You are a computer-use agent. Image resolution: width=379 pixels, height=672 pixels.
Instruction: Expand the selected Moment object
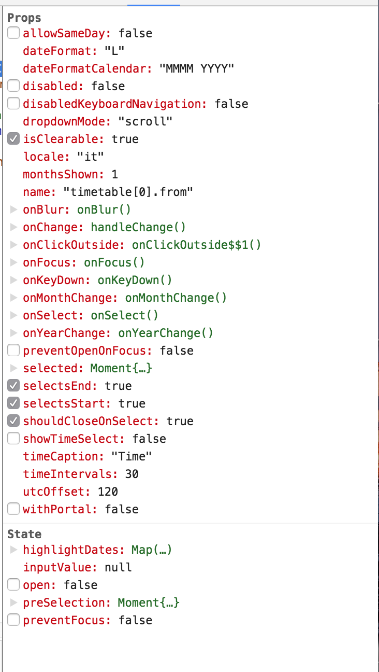point(13,367)
